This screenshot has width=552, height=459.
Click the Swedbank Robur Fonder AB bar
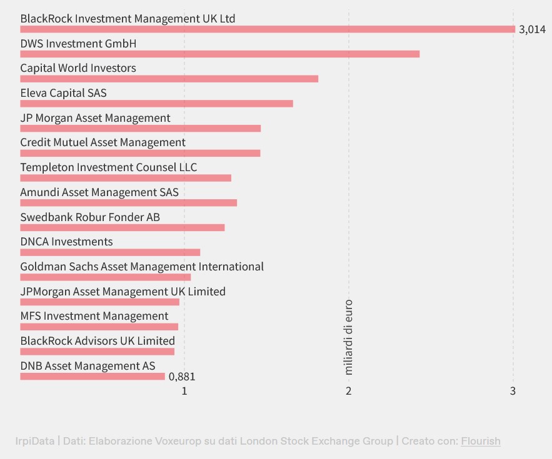coord(122,227)
